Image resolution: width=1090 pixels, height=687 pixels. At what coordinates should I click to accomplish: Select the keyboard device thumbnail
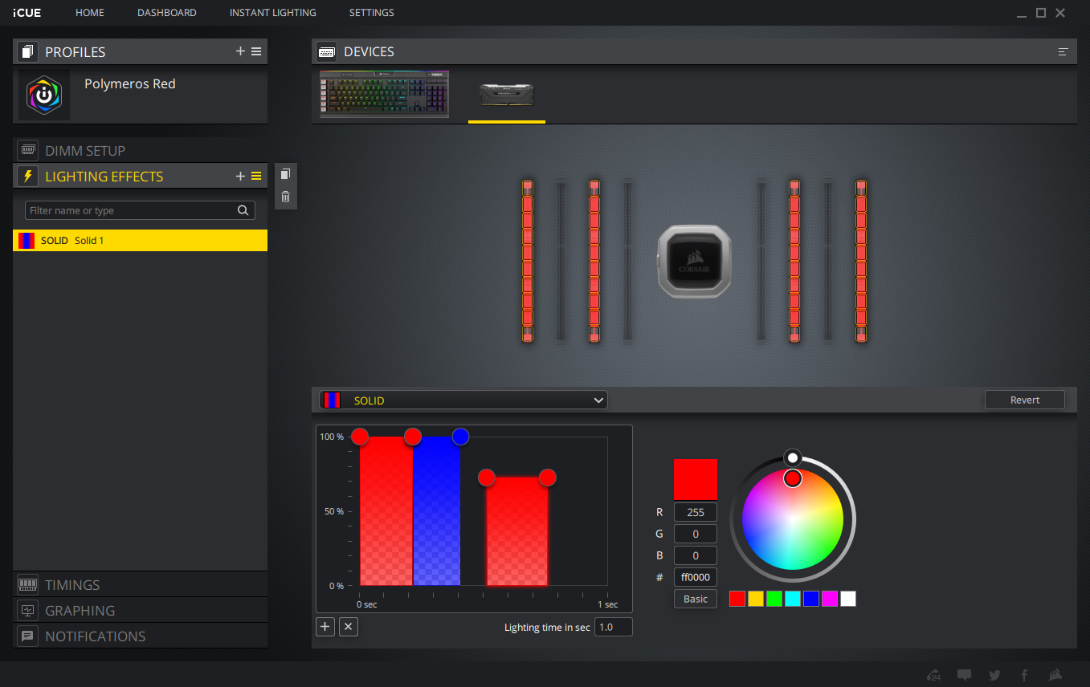[x=384, y=94]
